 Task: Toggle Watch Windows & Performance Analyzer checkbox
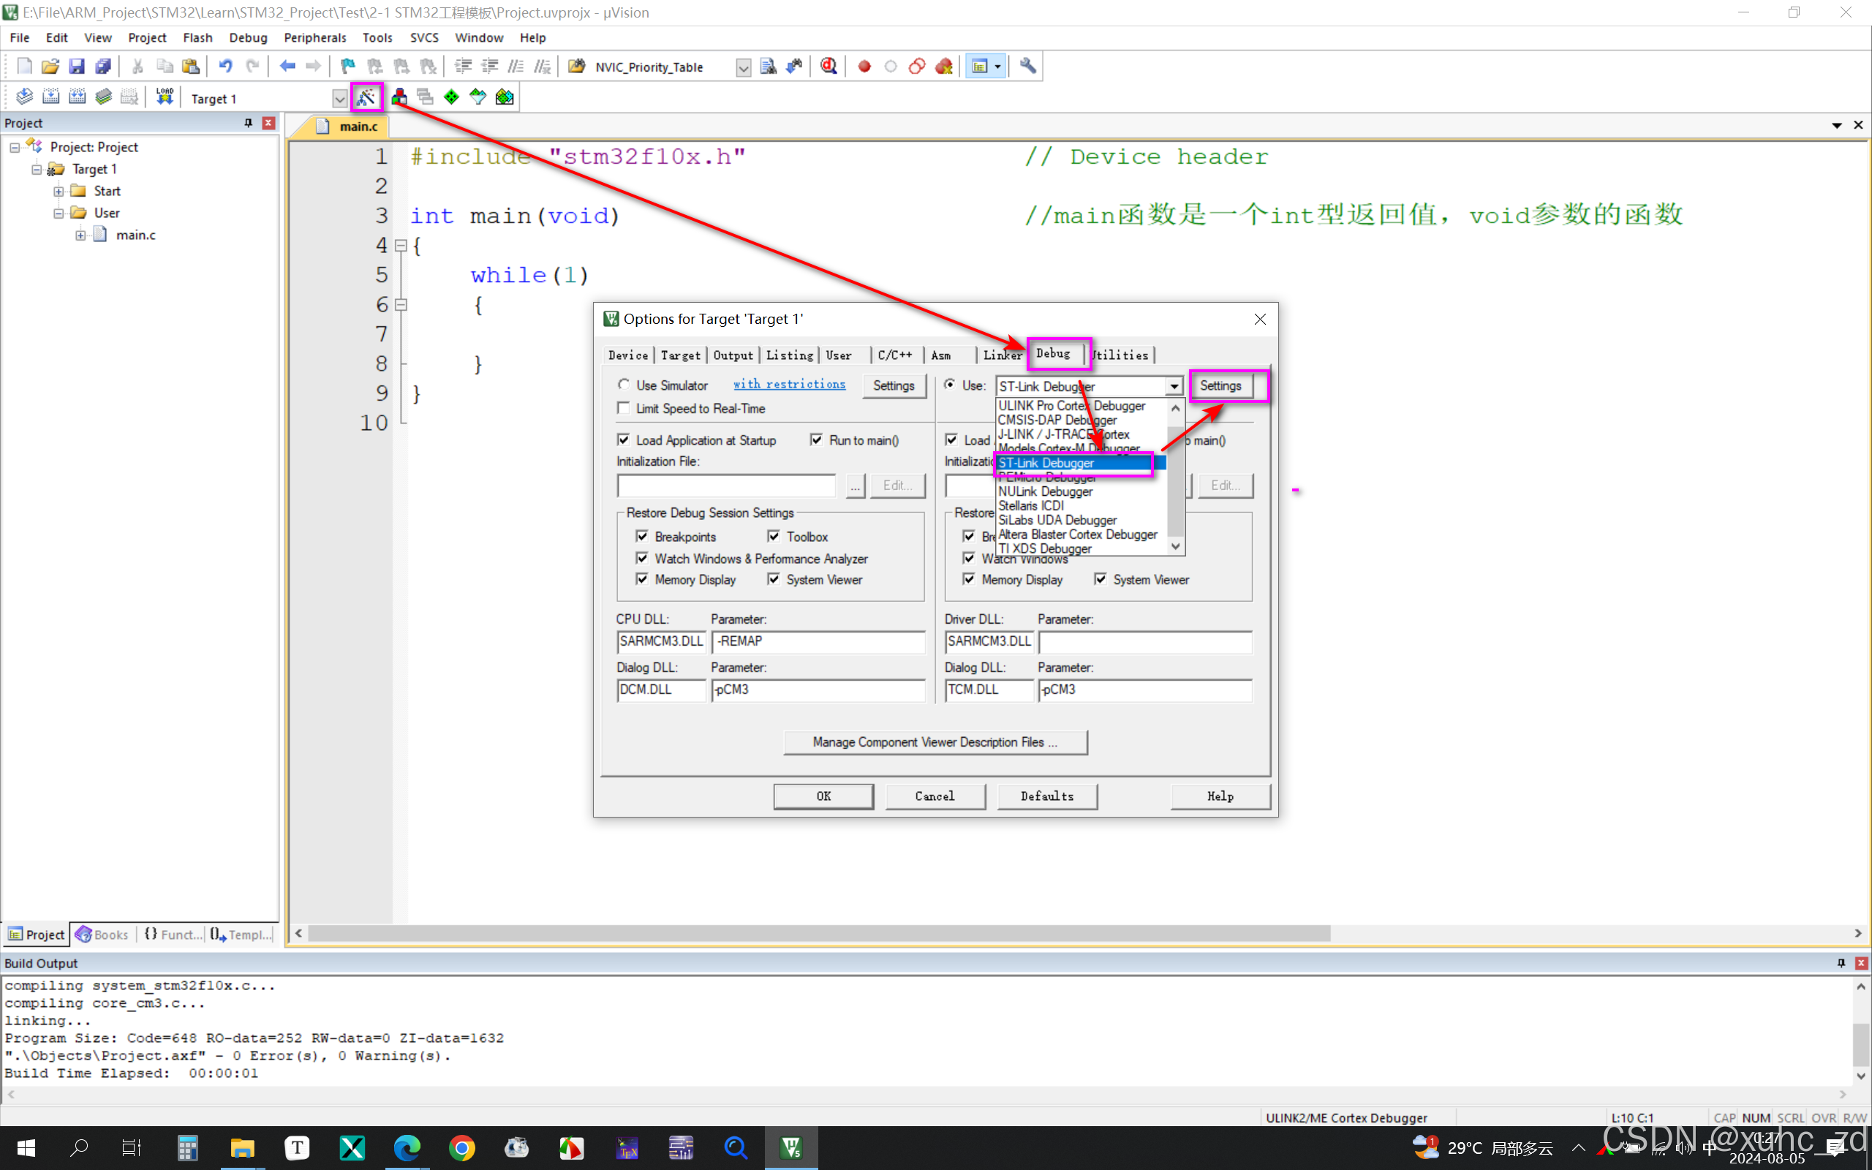click(641, 558)
